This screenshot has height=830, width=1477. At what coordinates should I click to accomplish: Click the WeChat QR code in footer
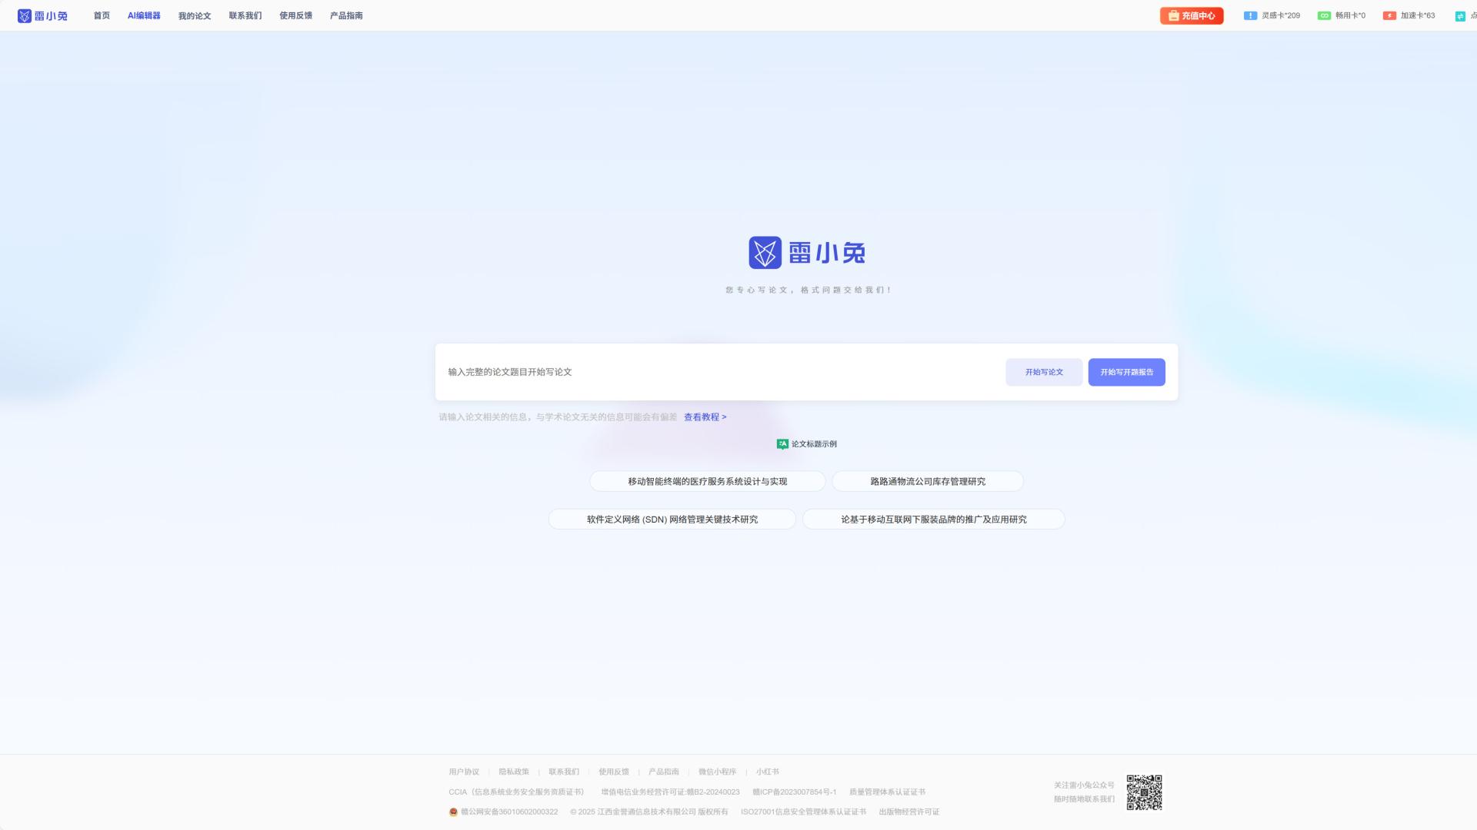click(x=1145, y=792)
